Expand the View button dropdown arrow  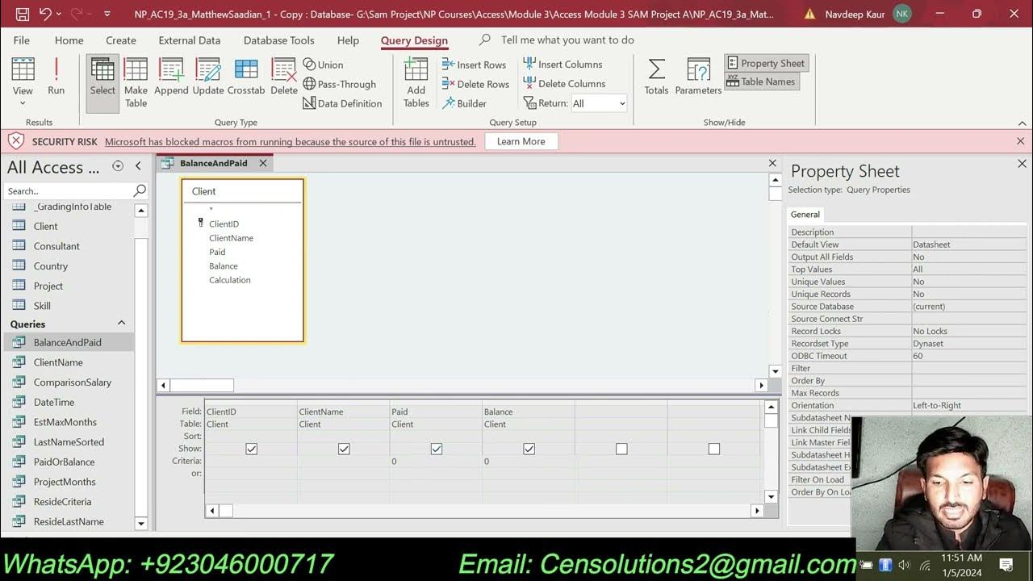pyautogui.click(x=23, y=102)
